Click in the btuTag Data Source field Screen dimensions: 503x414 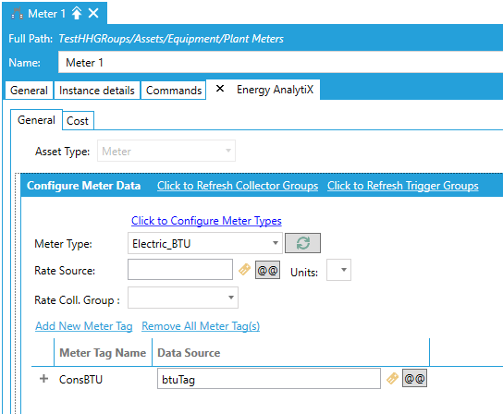[269, 378]
